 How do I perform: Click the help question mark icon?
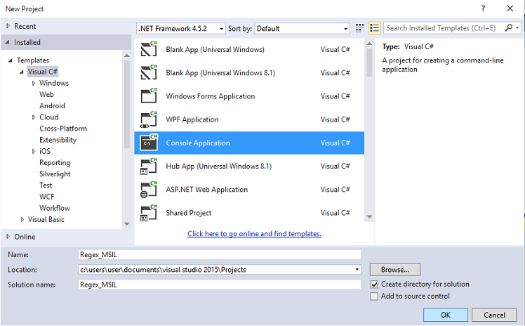483,8
